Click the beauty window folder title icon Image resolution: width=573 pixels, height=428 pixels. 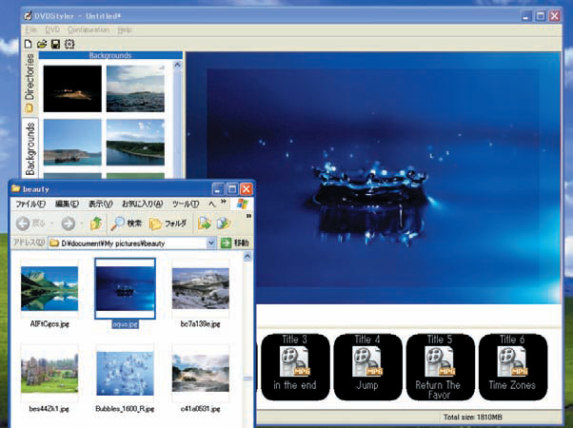click(x=15, y=189)
